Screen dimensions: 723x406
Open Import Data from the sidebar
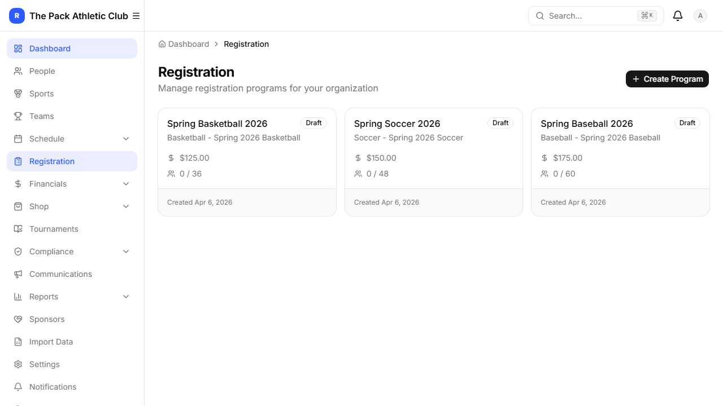pos(72,342)
